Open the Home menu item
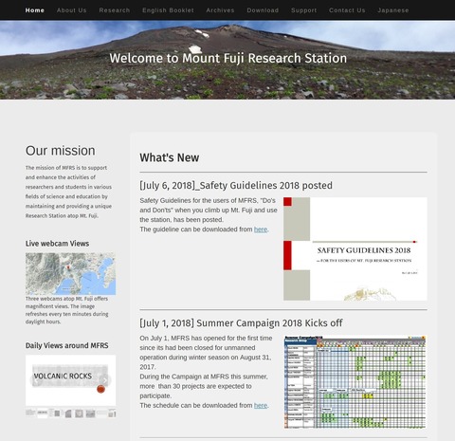 pos(35,10)
